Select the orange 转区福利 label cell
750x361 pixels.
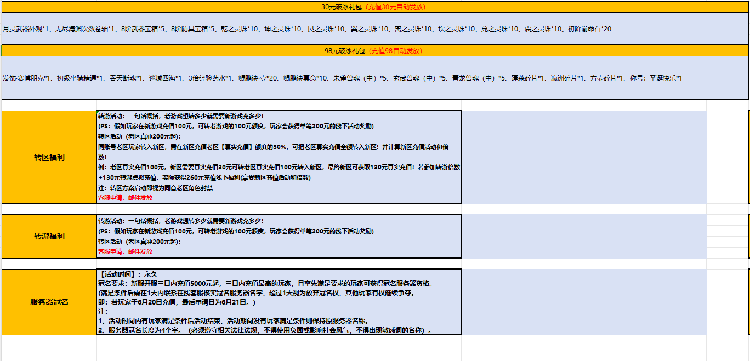tap(49, 157)
